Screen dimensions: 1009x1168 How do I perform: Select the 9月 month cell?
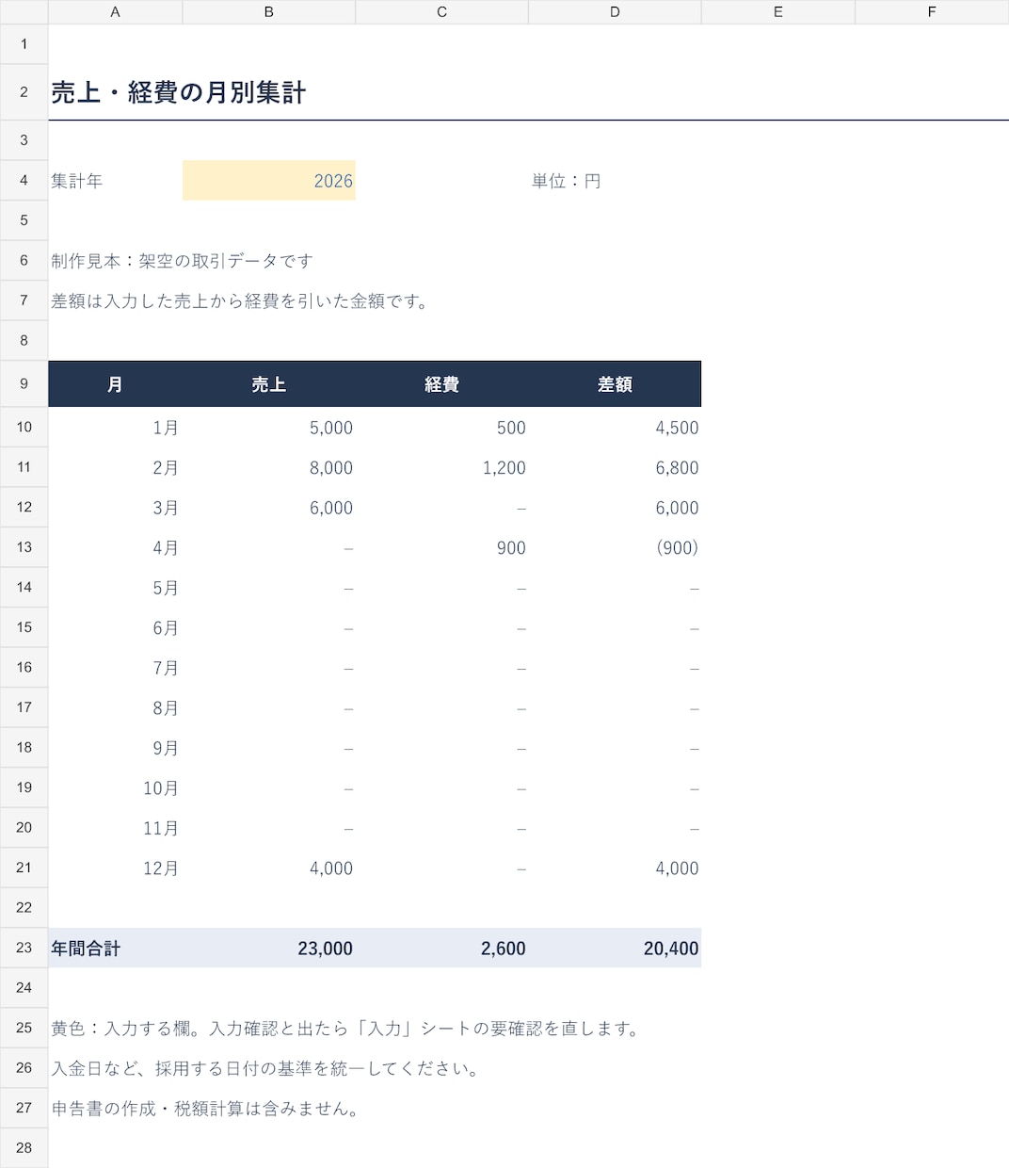tap(116, 748)
